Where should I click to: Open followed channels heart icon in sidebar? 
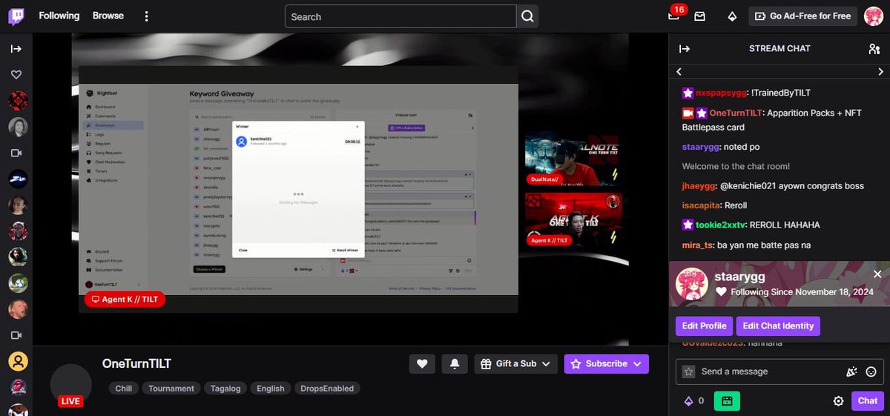(x=16, y=74)
